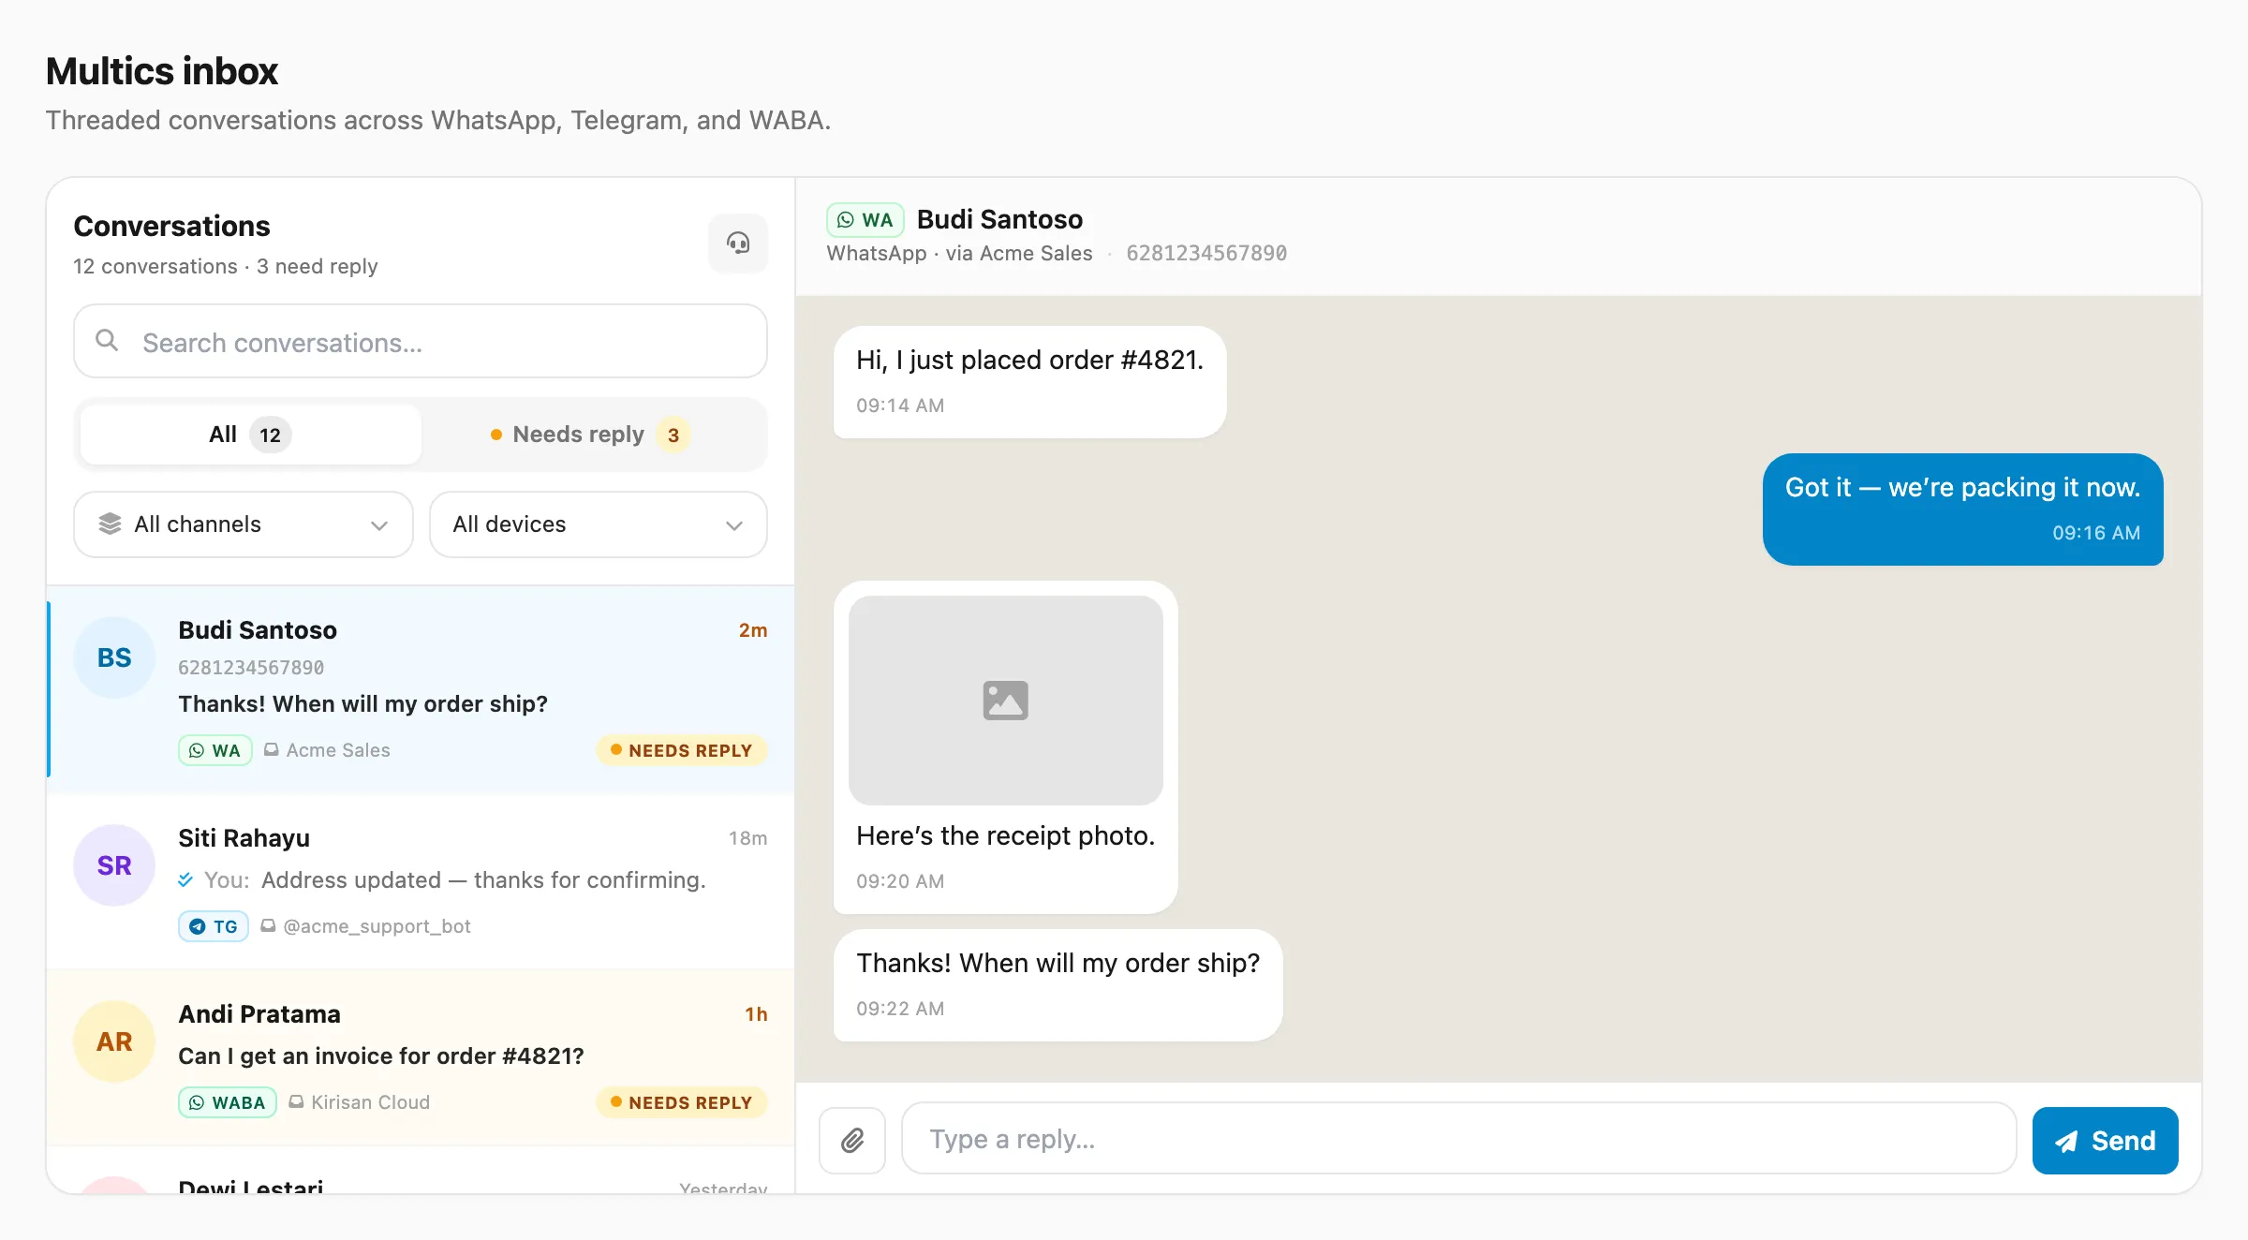The height and width of the screenshot is (1240, 2248).
Task: Click the device icon beside Acme Sales
Action: pyautogui.click(x=272, y=749)
